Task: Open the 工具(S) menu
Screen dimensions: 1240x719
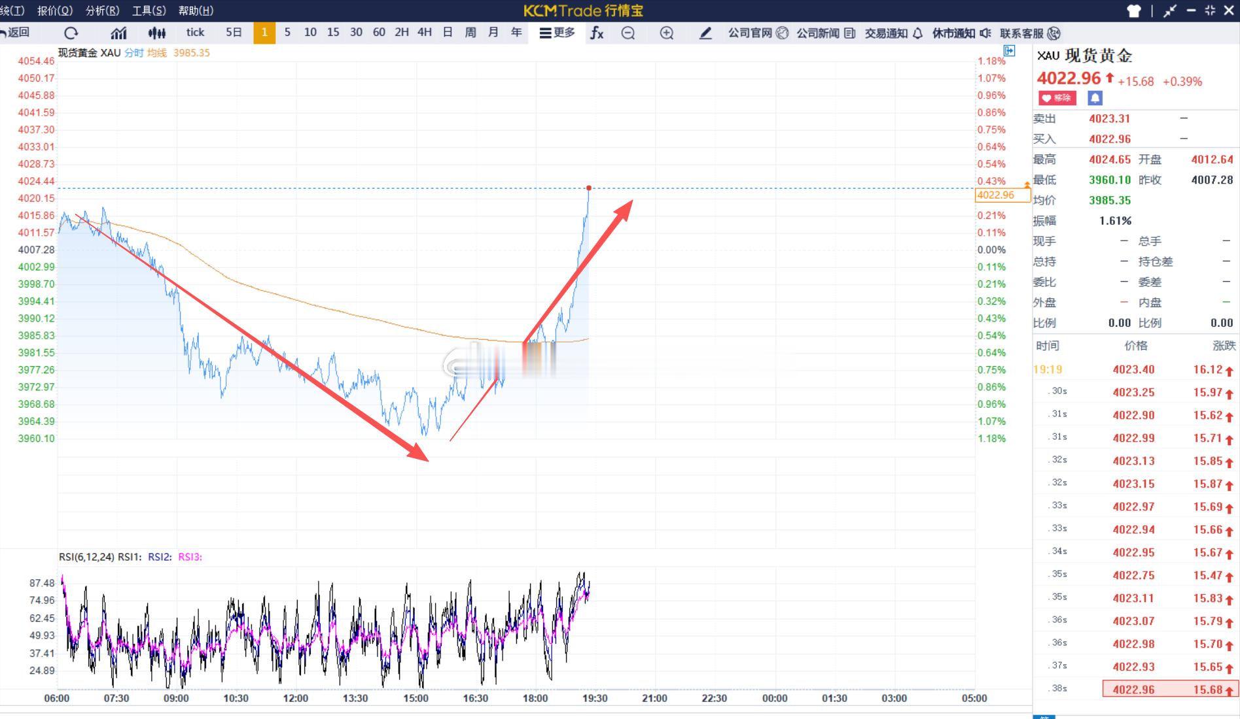Action: [149, 10]
